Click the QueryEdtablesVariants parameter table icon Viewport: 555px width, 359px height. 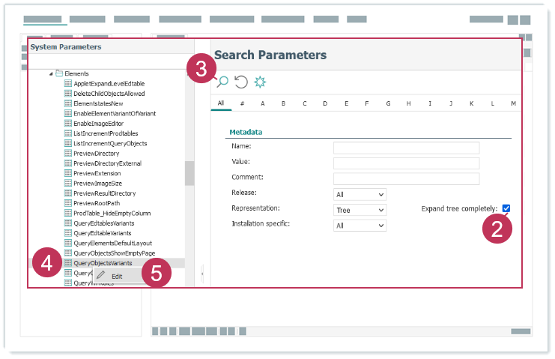point(67,223)
